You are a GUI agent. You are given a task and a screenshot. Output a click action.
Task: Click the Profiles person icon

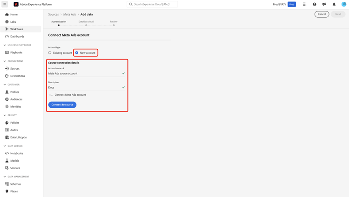(x=7, y=92)
